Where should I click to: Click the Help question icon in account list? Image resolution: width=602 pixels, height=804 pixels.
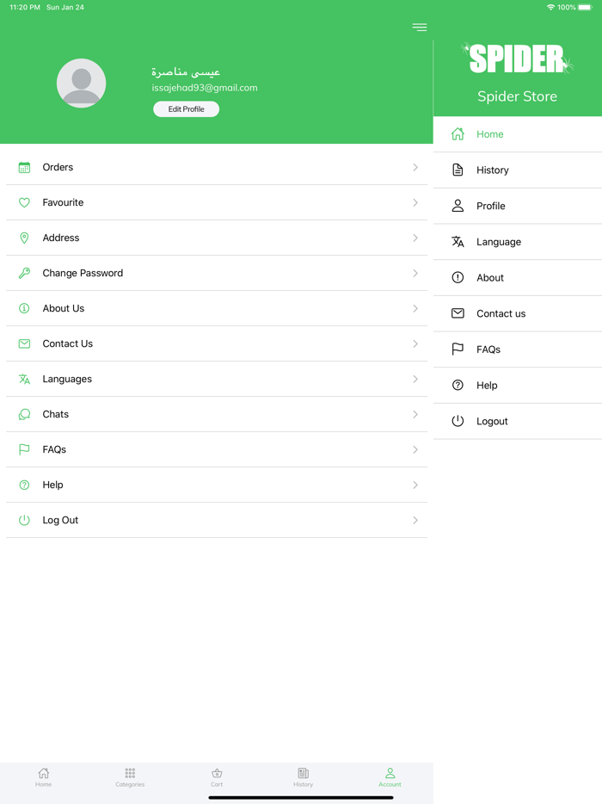pos(24,485)
